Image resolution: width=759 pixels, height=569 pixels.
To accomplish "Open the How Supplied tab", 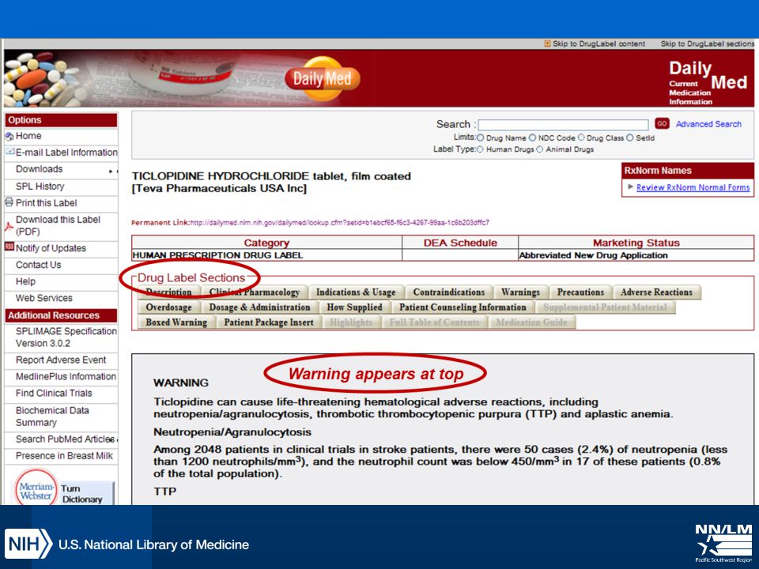I will pyautogui.click(x=354, y=307).
